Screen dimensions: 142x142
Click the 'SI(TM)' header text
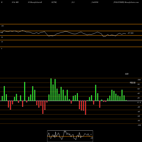click(54, 2)
